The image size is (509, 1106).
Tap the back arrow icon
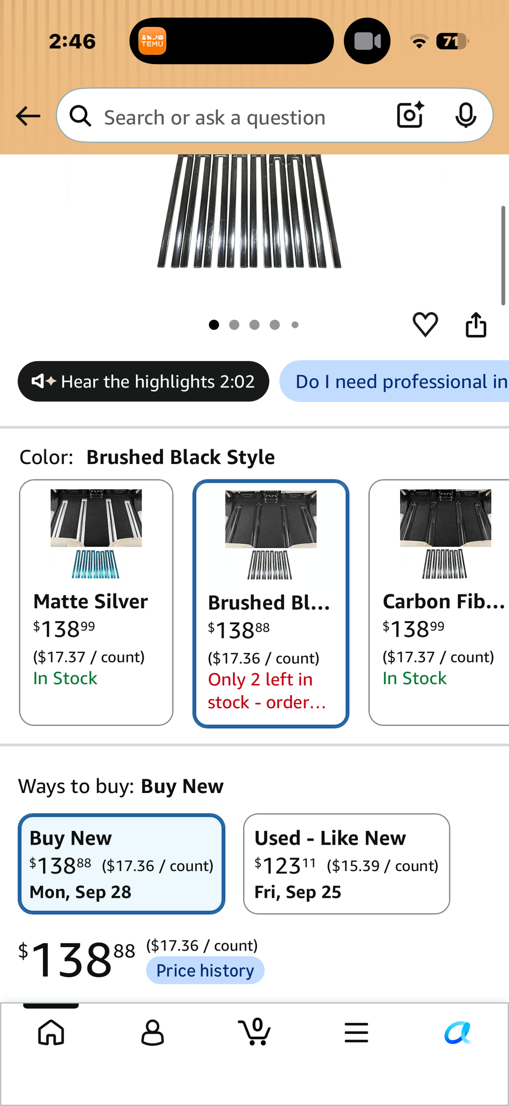[x=28, y=116]
